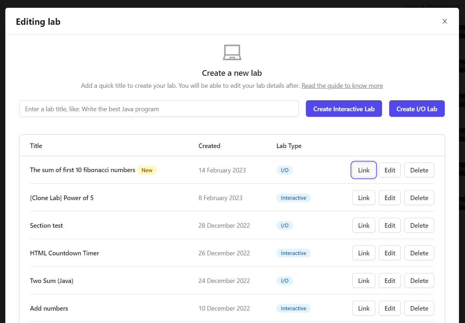The width and height of the screenshot is (465, 323).
Task: Click the New badge on fibonacci lab
Action: [147, 170]
